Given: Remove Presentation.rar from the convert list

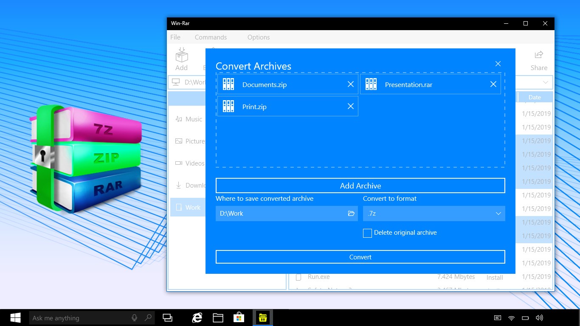Looking at the screenshot, I should coord(493,84).
